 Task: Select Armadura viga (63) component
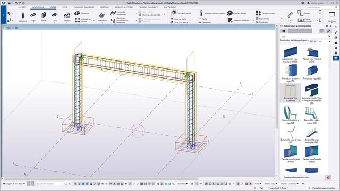point(312,73)
